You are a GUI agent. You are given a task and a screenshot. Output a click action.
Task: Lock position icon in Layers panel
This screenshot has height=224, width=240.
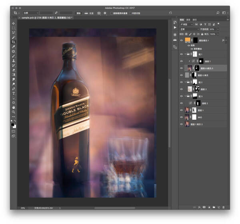(x=194, y=34)
